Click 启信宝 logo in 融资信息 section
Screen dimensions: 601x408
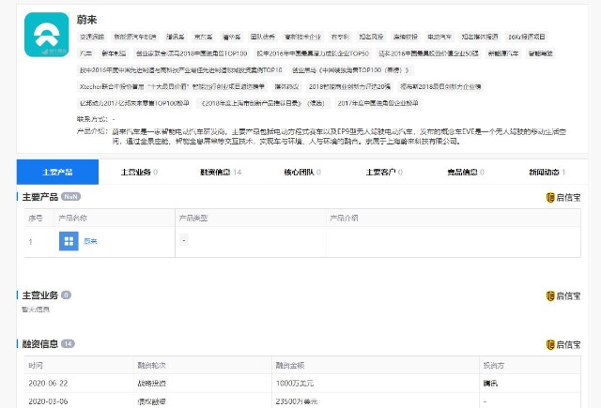[563, 344]
